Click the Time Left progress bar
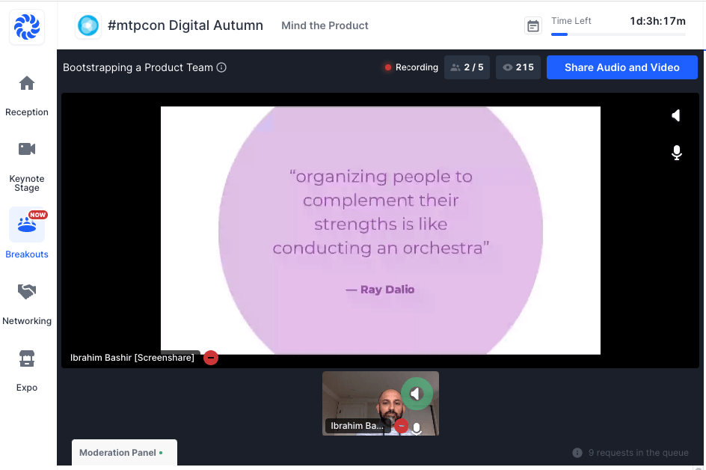706x470 pixels. [x=618, y=34]
